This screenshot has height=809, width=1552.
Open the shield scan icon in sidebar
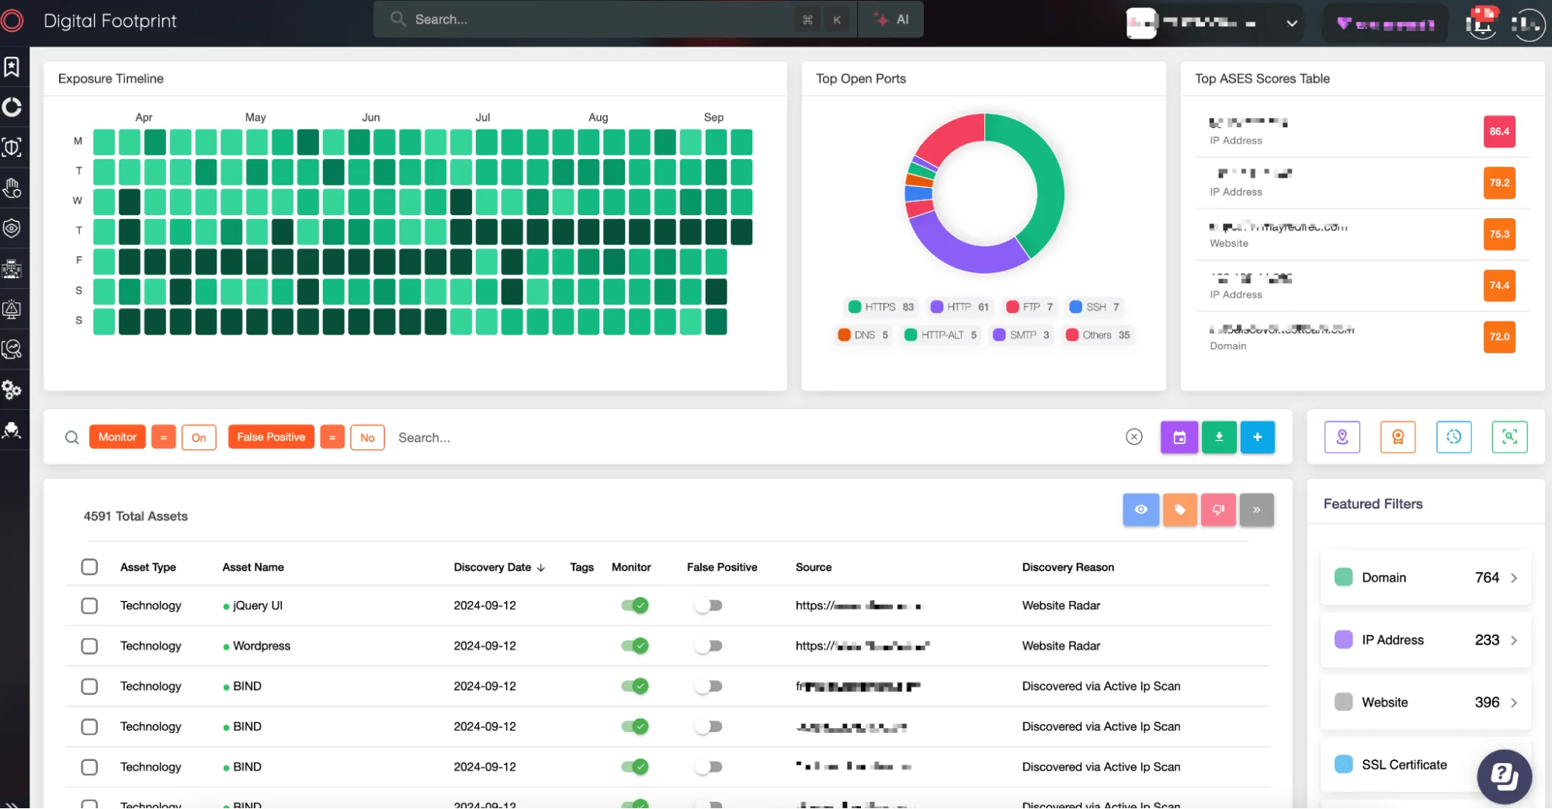click(12, 148)
